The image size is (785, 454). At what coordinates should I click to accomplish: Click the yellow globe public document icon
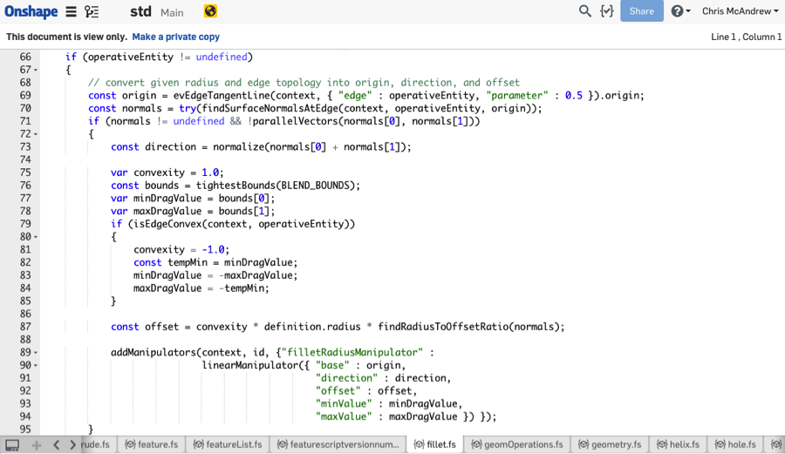pyautogui.click(x=210, y=11)
